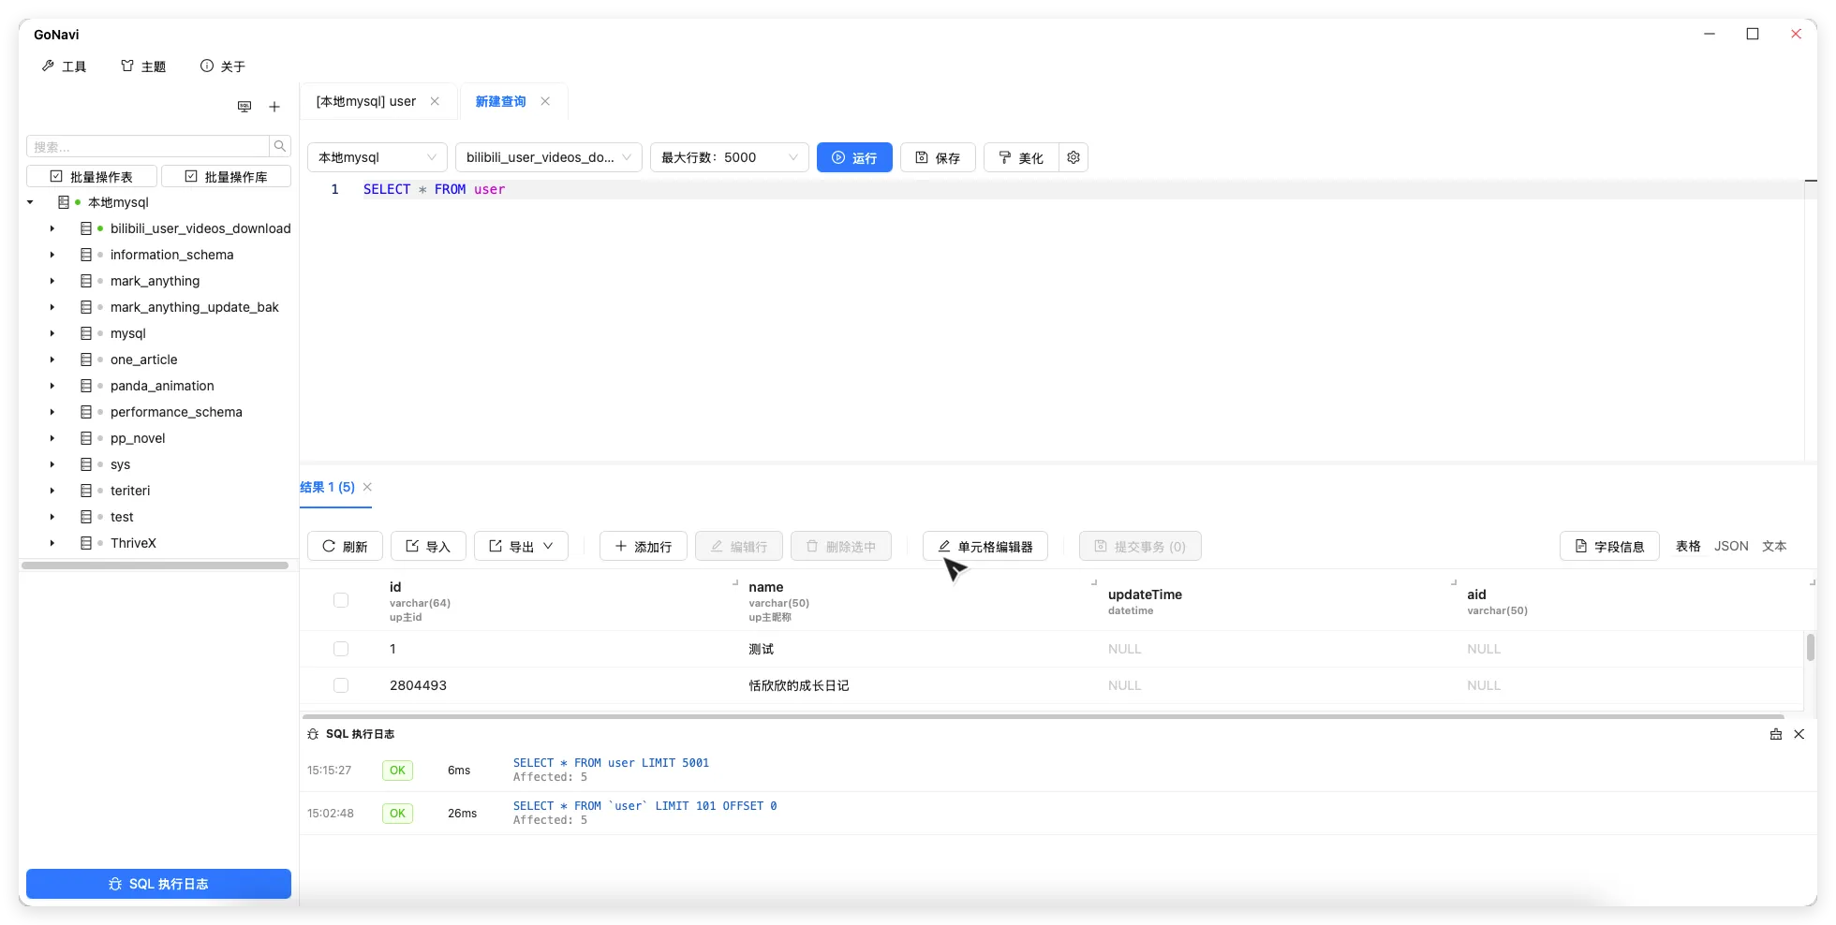Click the sidebar search input field
1836x925 pixels.
coord(148,146)
